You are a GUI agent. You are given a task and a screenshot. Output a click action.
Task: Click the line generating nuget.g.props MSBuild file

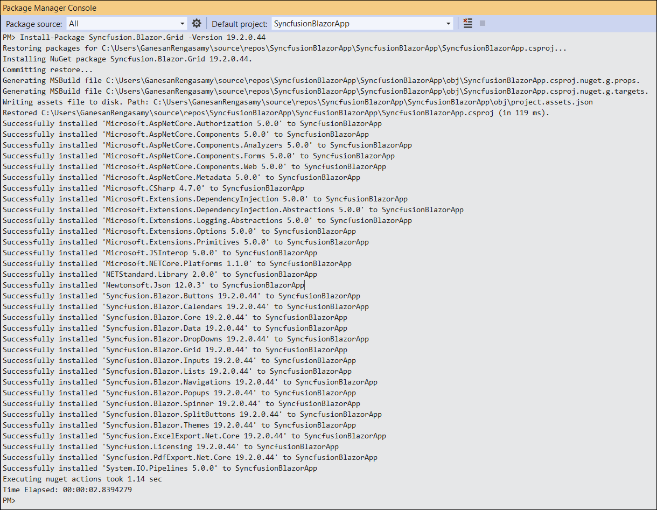321,80
